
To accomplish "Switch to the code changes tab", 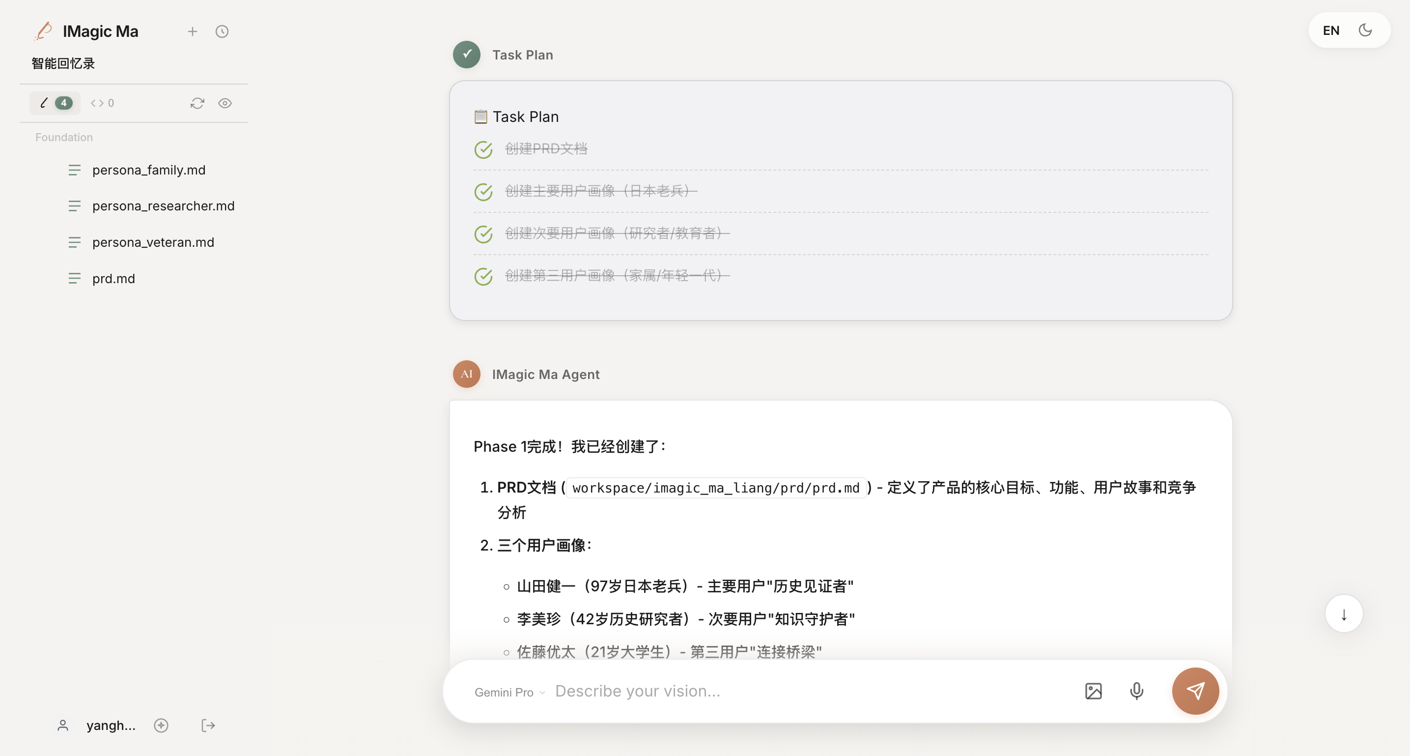I will pos(102,103).
